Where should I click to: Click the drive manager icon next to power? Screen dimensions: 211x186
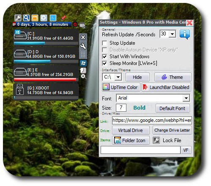[x=82, y=26]
